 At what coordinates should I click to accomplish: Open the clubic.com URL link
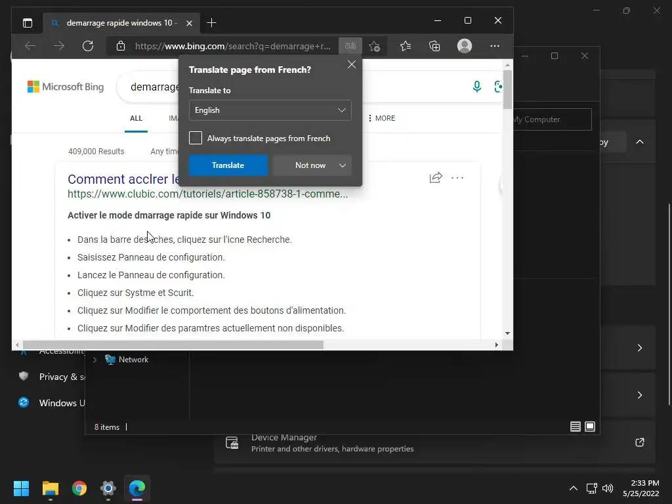click(x=208, y=194)
